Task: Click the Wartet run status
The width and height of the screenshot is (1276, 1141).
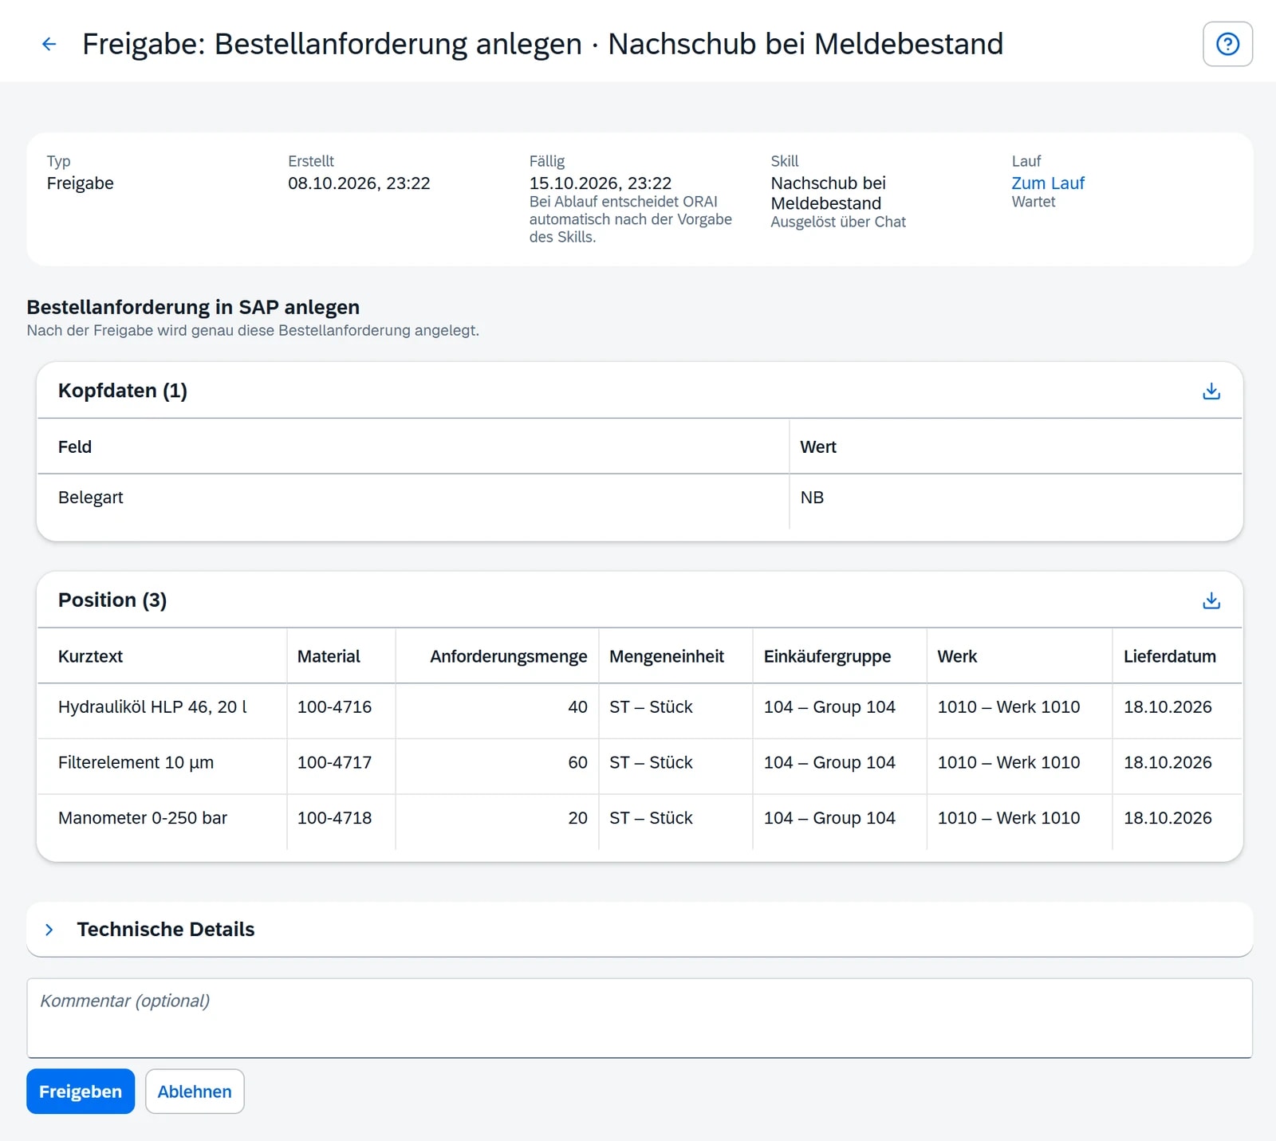Action: [1033, 203]
